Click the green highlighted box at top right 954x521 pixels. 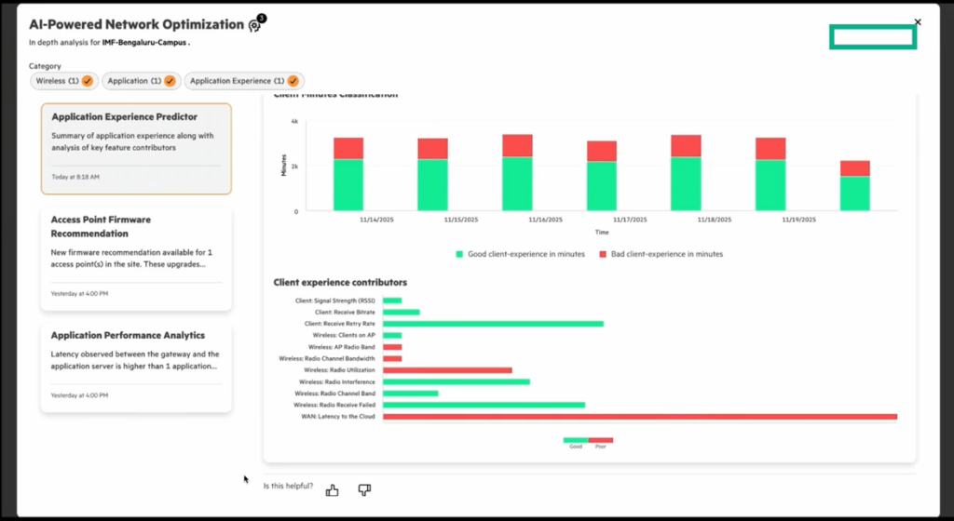pyautogui.click(x=873, y=36)
